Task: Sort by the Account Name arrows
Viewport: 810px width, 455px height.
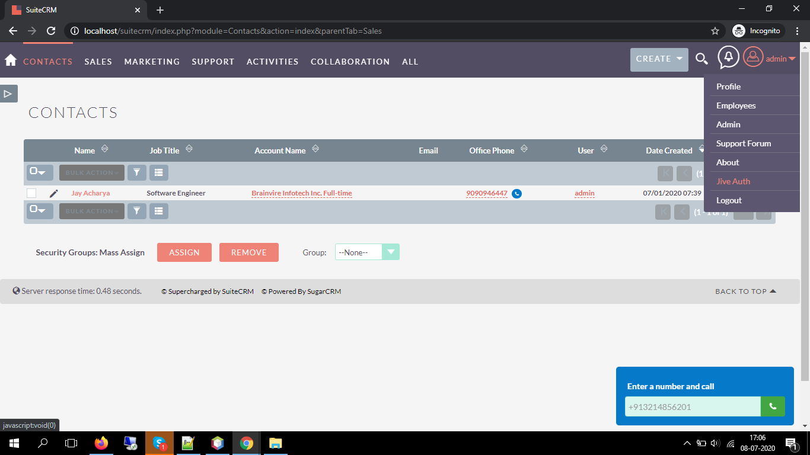Action: pos(315,149)
